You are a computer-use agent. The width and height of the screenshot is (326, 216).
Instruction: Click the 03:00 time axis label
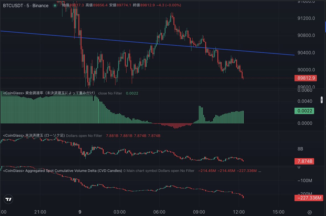(120, 212)
